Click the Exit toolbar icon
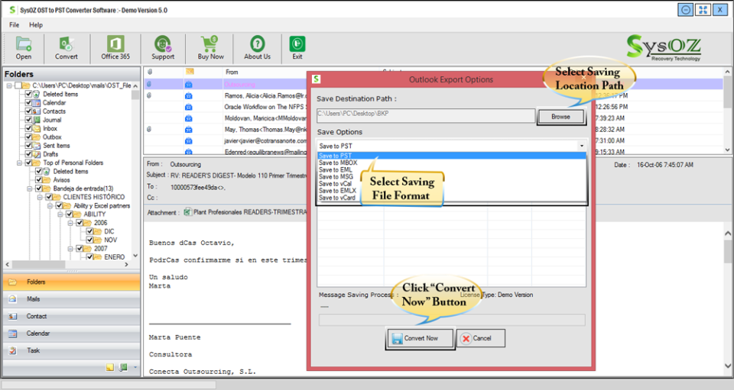Viewport: 734px width, 390px height. click(297, 44)
